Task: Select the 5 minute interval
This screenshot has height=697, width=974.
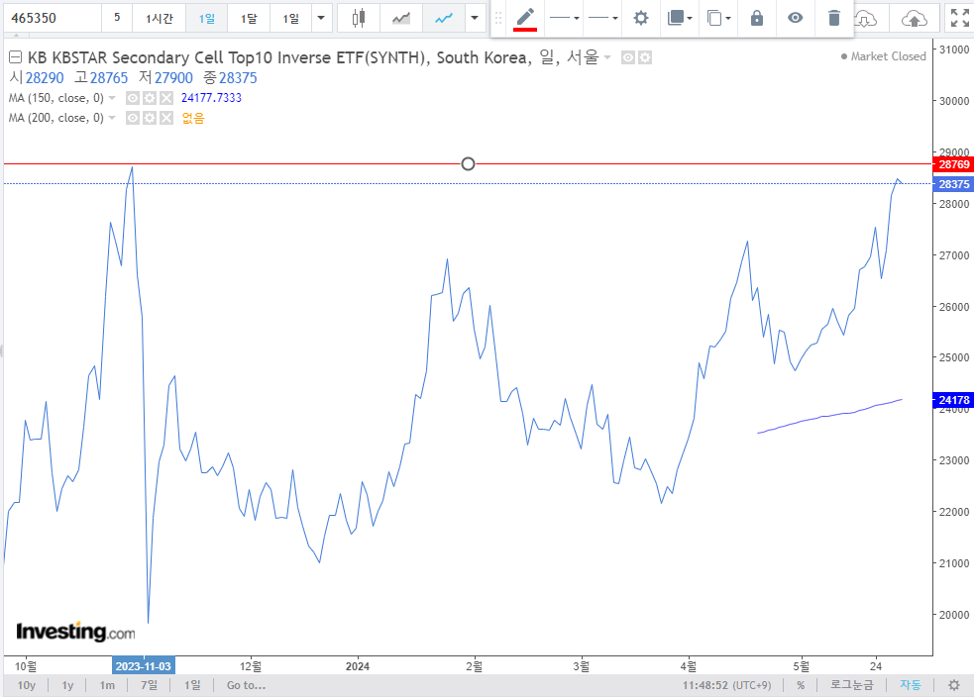Action: [x=117, y=18]
